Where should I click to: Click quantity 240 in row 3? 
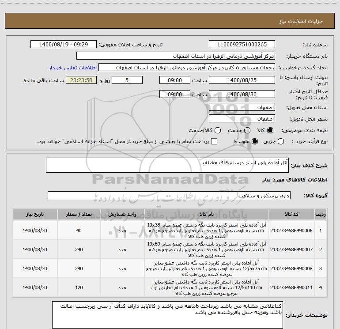click(x=79, y=268)
